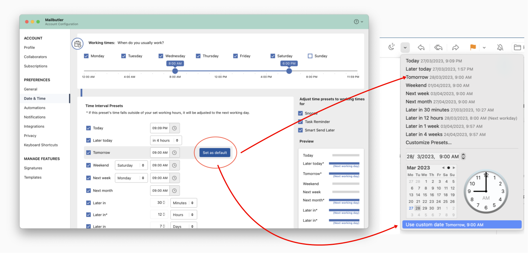Screen dimensions: 528x253
Task: Uncheck Thursday working day
Action: click(198, 56)
